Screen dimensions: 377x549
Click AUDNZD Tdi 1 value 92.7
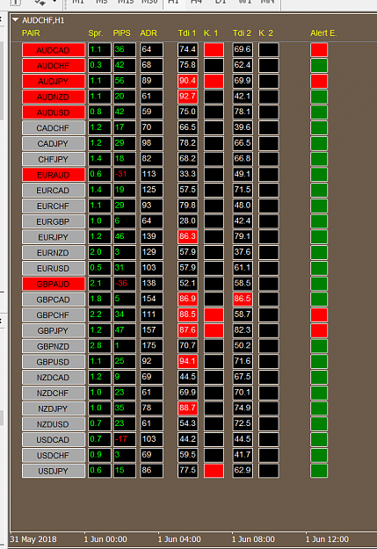(x=187, y=97)
